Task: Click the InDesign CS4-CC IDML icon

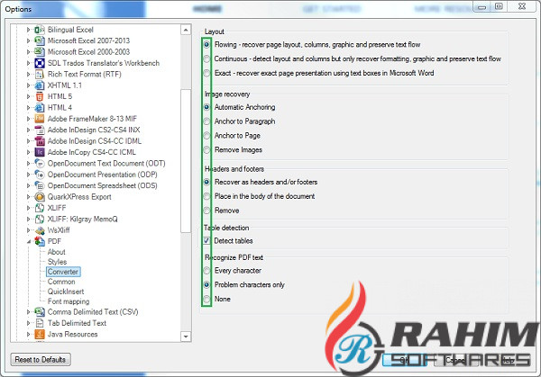Action: pos(40,141)
